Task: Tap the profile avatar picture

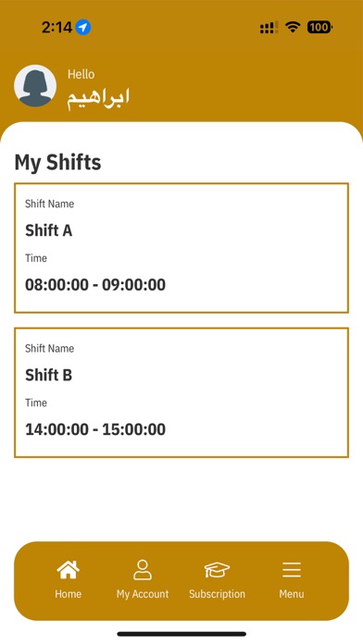Action: pos(35,85)
